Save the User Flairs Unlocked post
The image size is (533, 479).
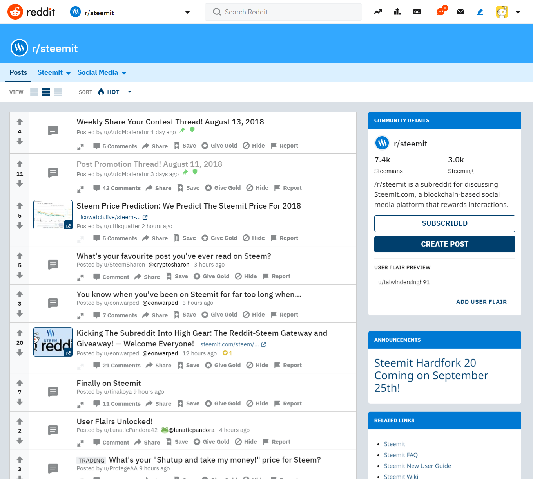[177, 442]
